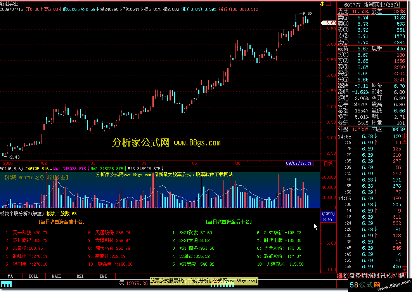
Task: Open the 讯 news tab
Action: click(383, 275)
